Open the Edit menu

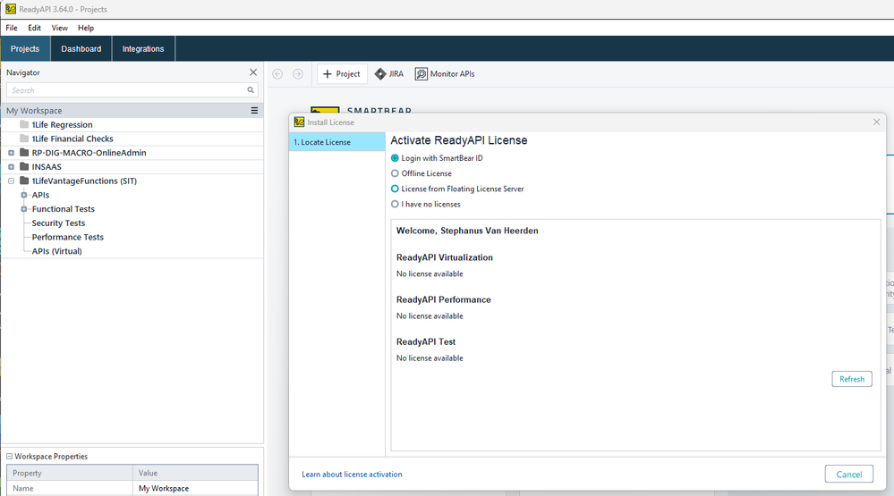click(34, 28)
